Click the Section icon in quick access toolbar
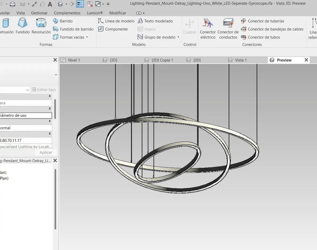This screenshot has width=317, height=250. click(71, 4)
